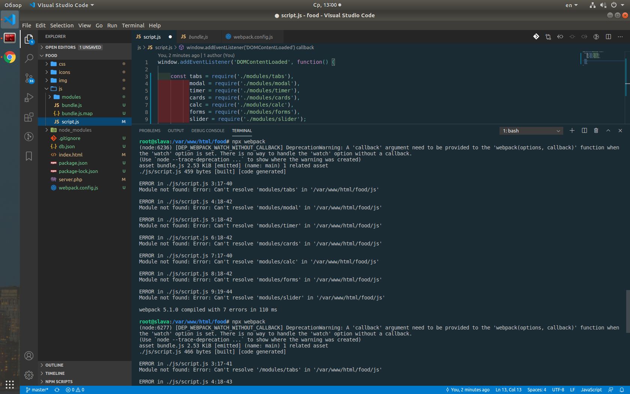Click Ln 13, Col 13 cursor position
Screen dimensions: 630x394
point(508,390)
